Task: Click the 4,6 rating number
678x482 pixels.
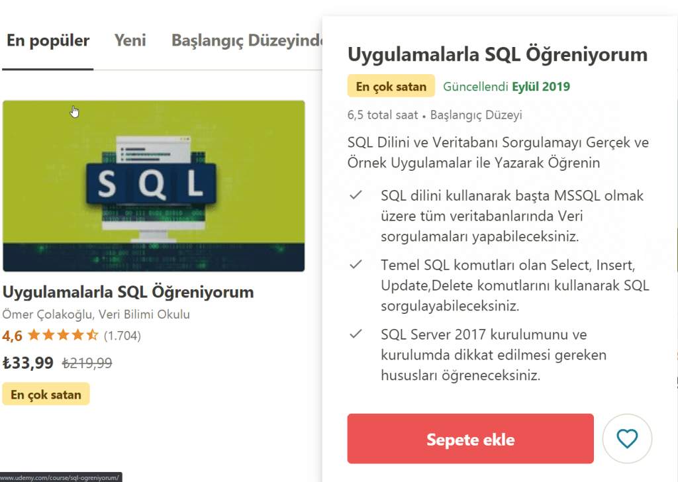Action: pyautogui.click(x=12, y=336)
